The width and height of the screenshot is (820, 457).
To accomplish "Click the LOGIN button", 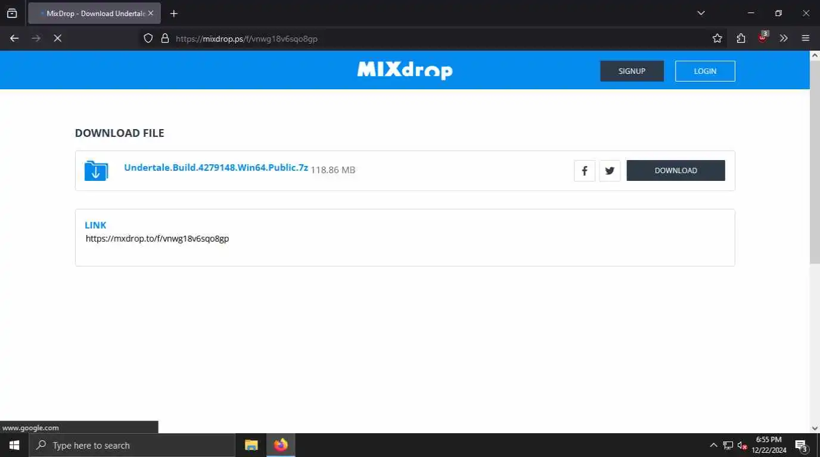I will (x=705, y=71).
